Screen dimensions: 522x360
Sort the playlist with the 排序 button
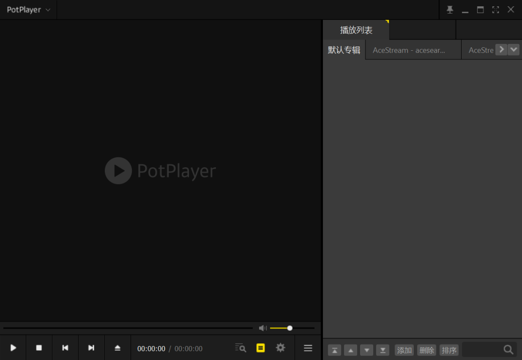coord(449,349)
